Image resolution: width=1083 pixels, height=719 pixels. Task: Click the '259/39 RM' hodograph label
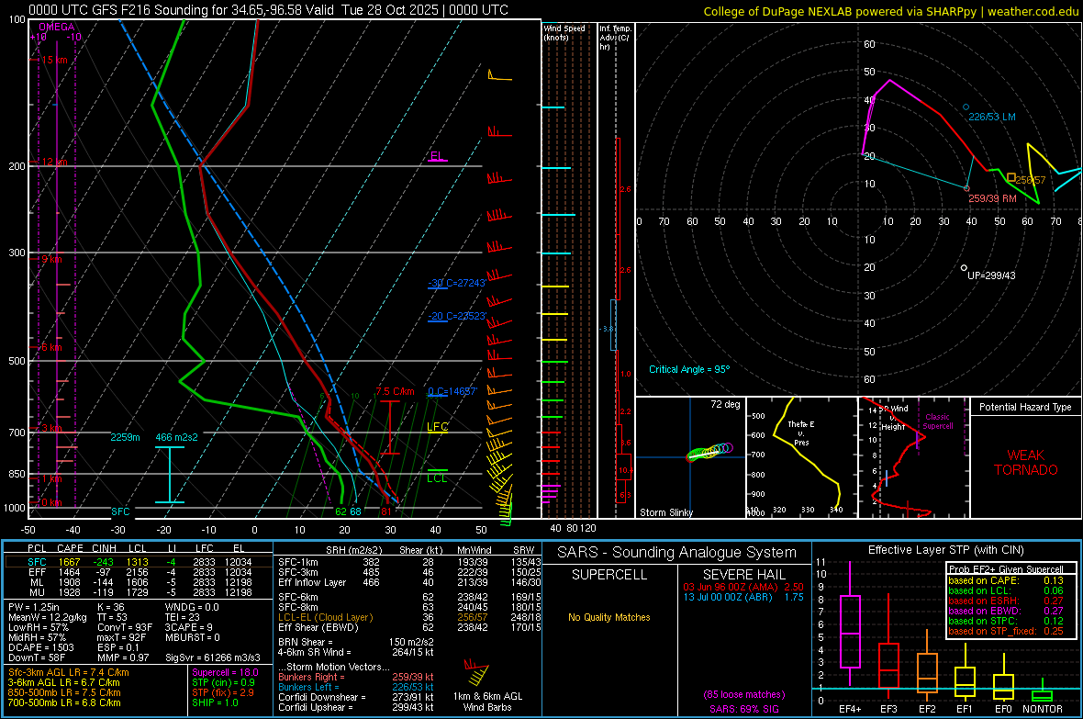[992, 198]
